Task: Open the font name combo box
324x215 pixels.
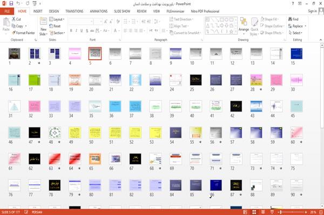Action: 81,22
